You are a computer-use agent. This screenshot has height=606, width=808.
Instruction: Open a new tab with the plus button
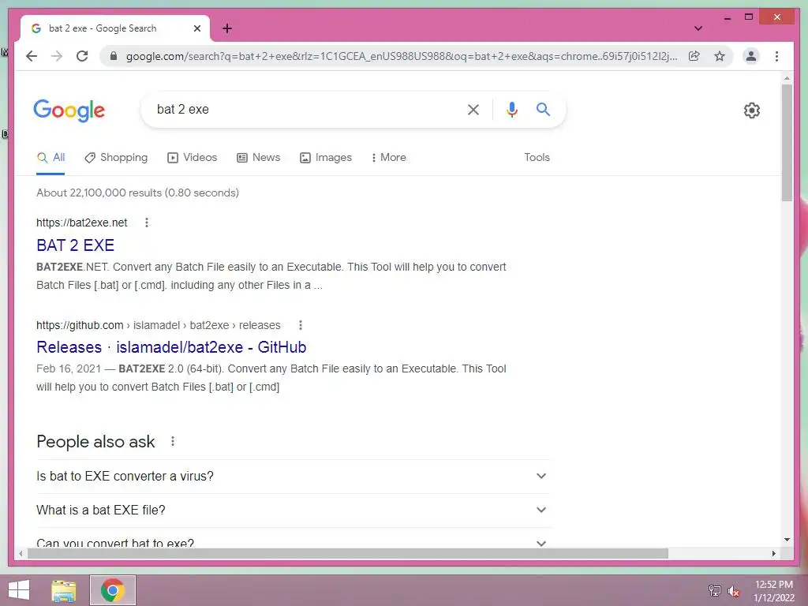pos(227,28)
